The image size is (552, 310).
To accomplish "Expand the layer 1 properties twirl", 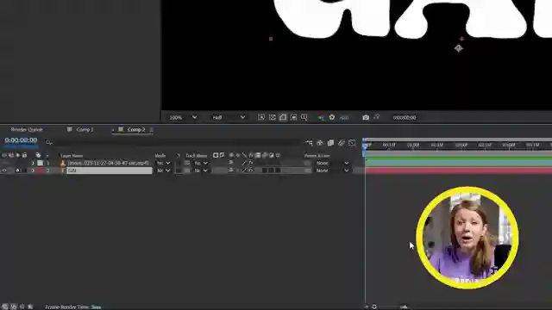I will coord(33,163).
